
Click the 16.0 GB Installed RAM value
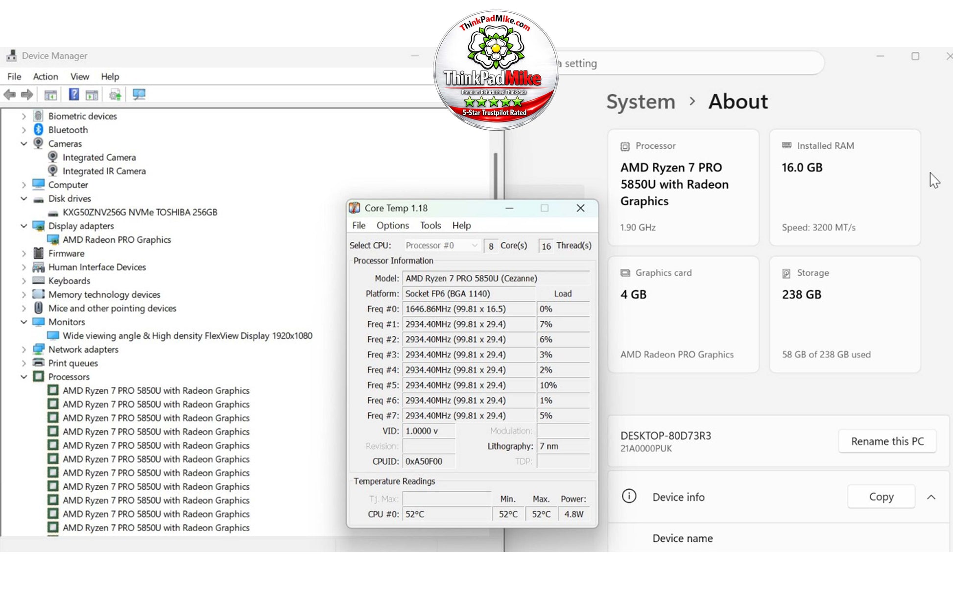coord(802,168)
